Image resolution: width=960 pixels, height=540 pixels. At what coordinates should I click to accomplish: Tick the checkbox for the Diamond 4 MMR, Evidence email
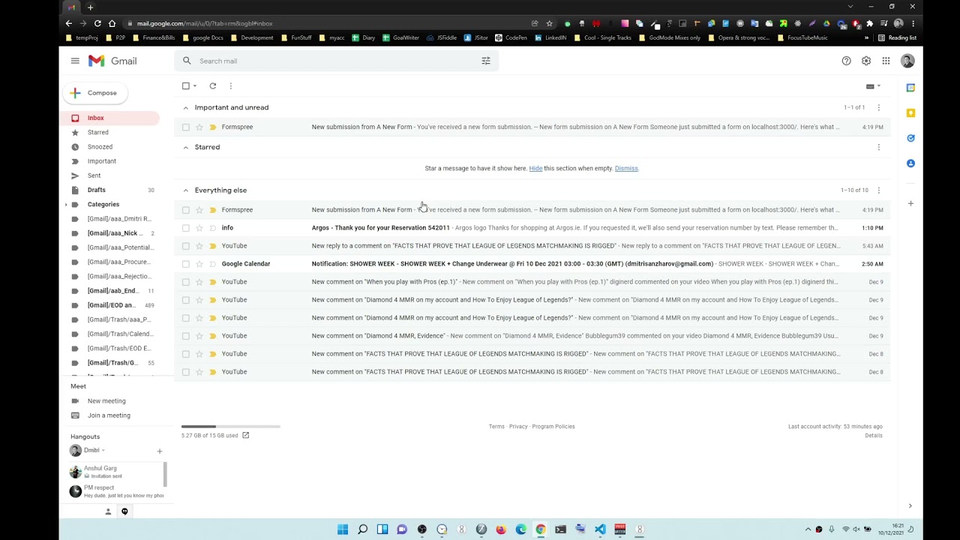click(186, 336)
